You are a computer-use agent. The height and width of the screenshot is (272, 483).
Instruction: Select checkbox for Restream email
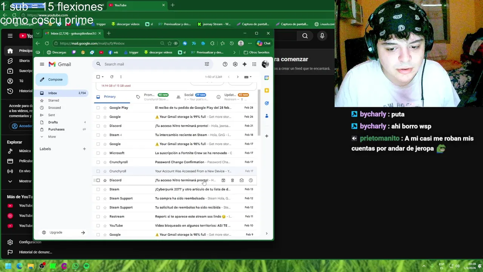(98, 216)
